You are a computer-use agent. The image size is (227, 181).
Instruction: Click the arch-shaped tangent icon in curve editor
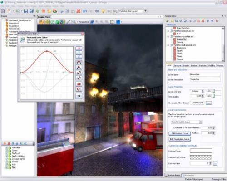click(79, 63)
